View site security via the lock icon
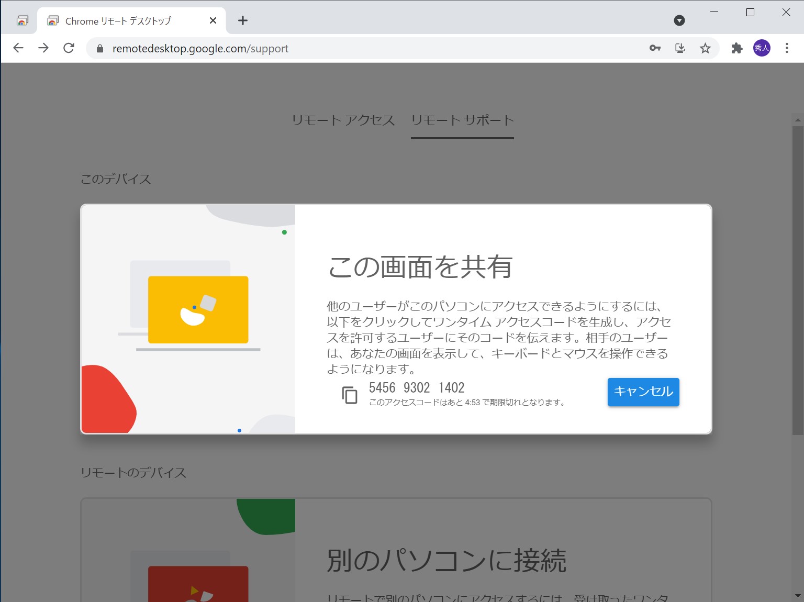Screen dimensions: 804x602 99,48
